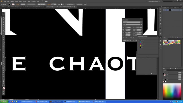Open the Effect menu
183x103 pixels.
click(x=25, y=1)
